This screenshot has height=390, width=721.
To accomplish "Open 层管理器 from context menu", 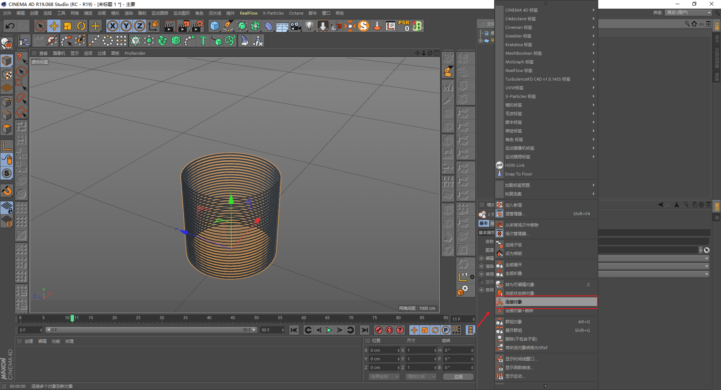I will click(546, 214).
